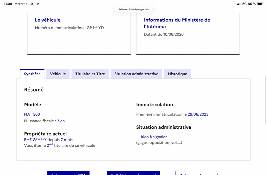Click 'Informations du Ministère de l'Intérieur' heading

click(177, 23)
